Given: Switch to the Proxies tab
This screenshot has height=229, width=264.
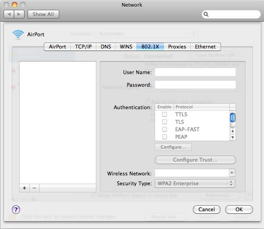Looking at the screenshot, I should pyautogui.click(x=177, y=47).
